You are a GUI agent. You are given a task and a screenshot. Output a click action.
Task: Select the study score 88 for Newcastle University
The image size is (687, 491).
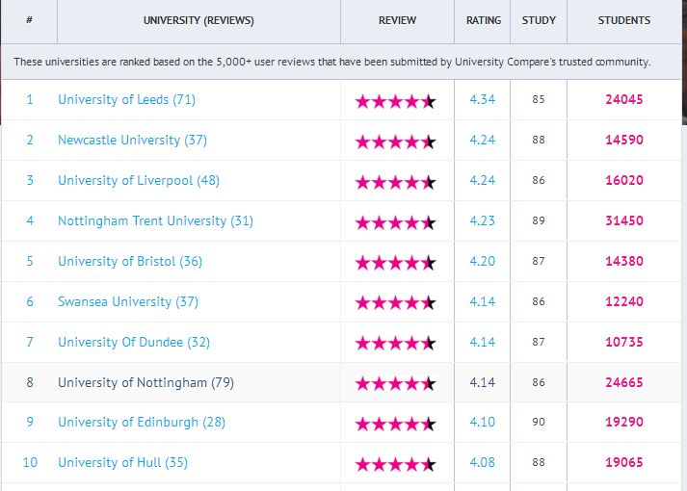(x=539, y=140)
